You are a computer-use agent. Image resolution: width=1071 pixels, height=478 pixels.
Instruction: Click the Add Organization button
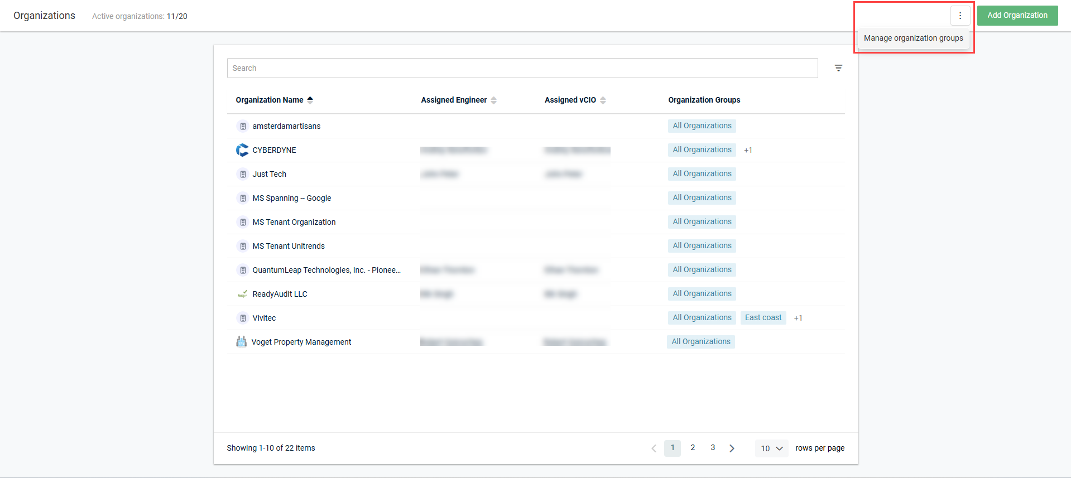pos(1017,16)
